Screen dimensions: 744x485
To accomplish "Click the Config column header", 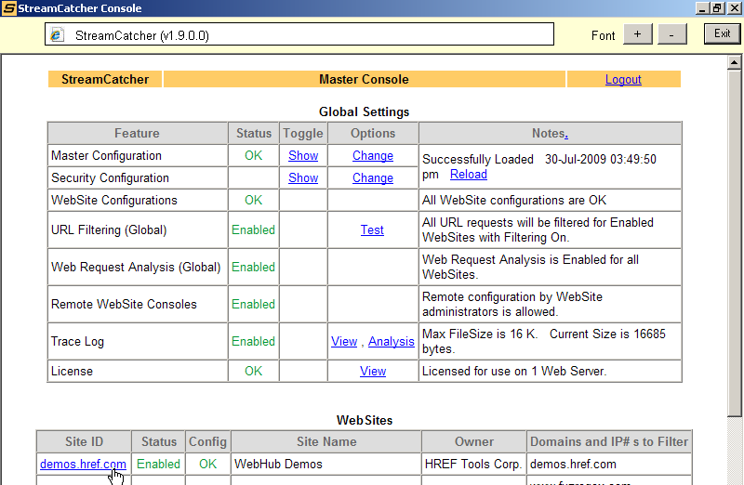I will coord(207,442).
